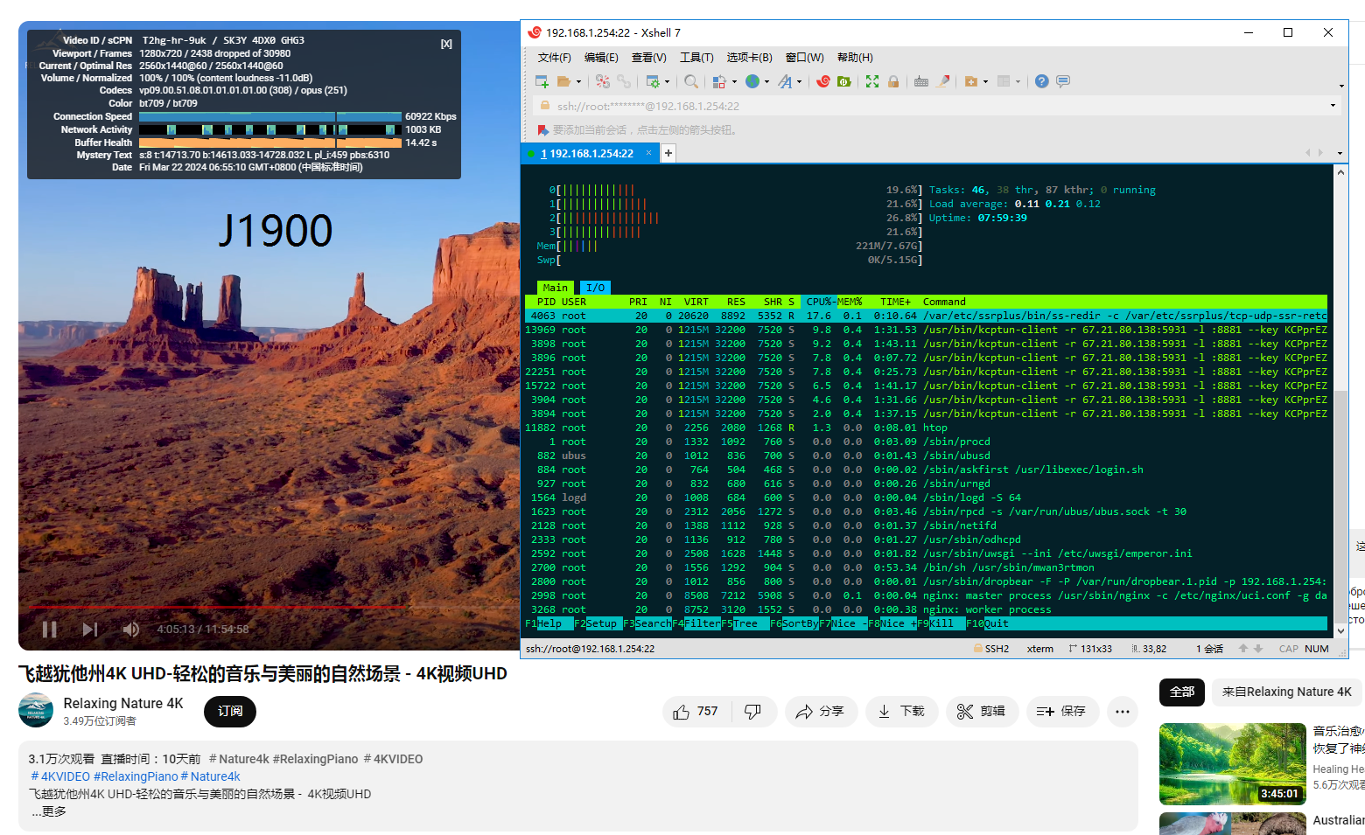Open the 选项卡(B) menu
This screenshot has width=1365, height=835.
coord(749,58)
